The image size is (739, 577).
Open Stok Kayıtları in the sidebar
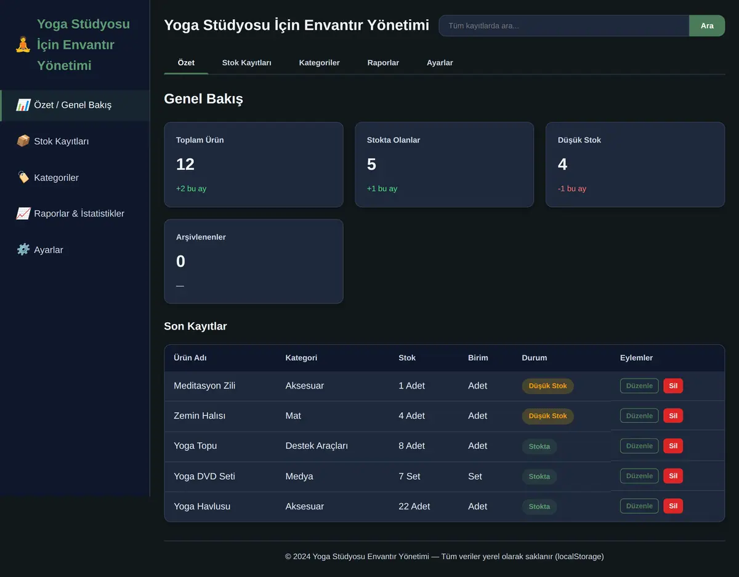(75, 141)
